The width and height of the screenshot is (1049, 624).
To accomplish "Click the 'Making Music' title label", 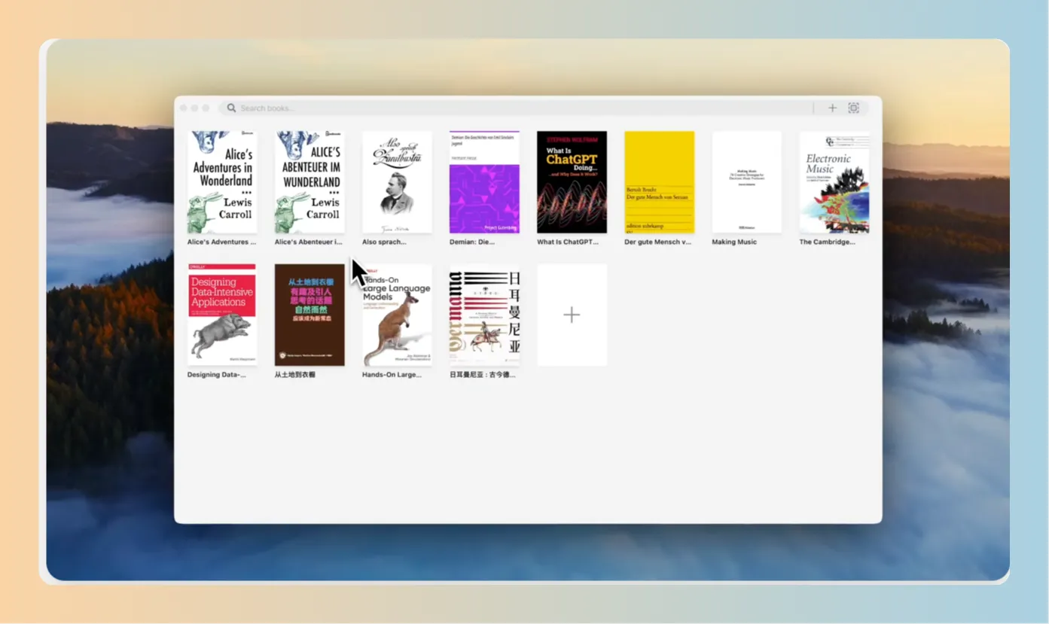I will click(734, 242).
